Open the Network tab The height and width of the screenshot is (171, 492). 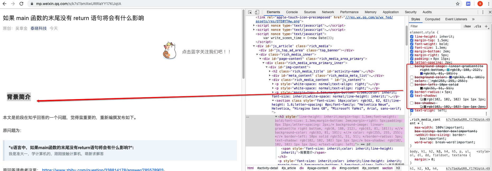coord(328,12)
